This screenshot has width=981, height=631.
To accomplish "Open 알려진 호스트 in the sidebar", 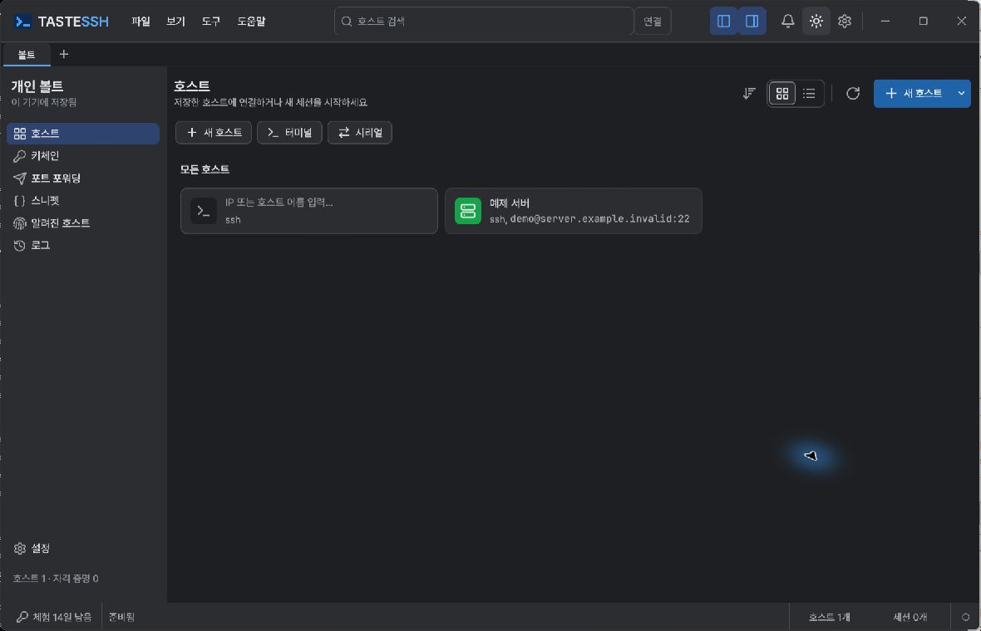I will click(x=83, y=223).
